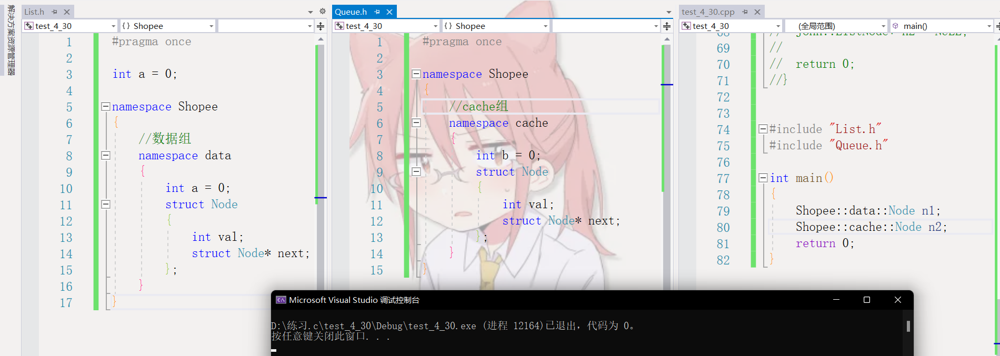Click the debug console title bar icon
The height and width of the screenshot is (356, 1000).
281,300
